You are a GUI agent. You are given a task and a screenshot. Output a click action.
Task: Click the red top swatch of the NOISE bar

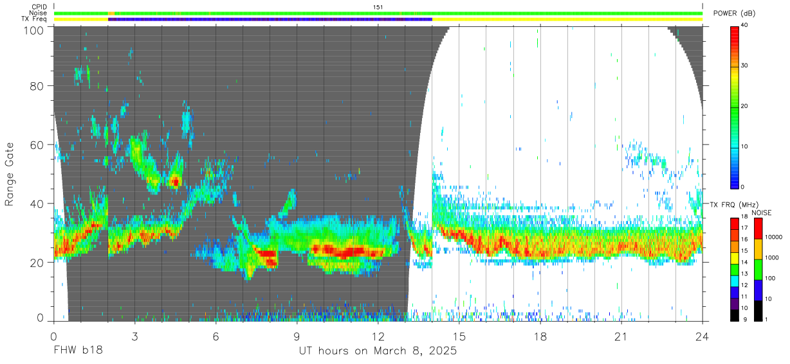click(x=757, y=229)
